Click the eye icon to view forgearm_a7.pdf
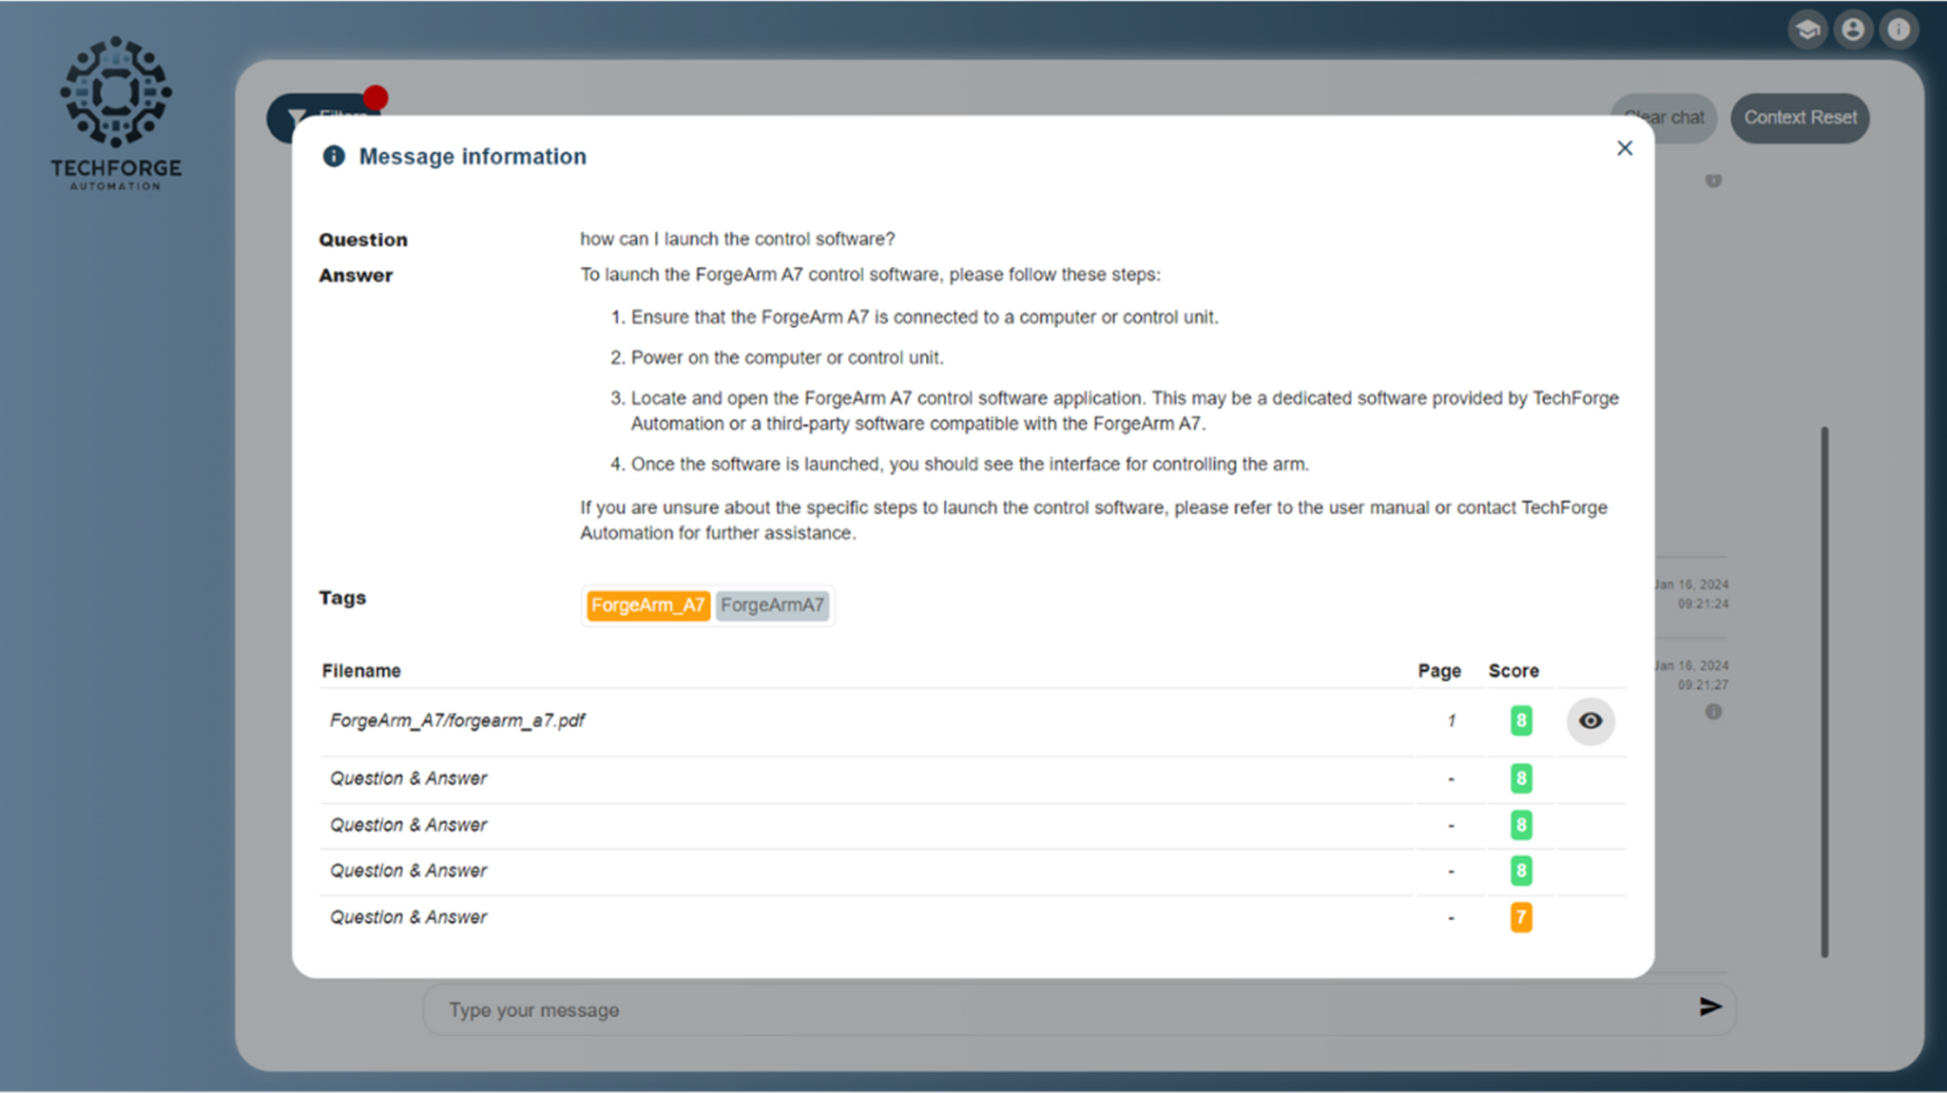1947x1093 pixels. coord(1590,721)
